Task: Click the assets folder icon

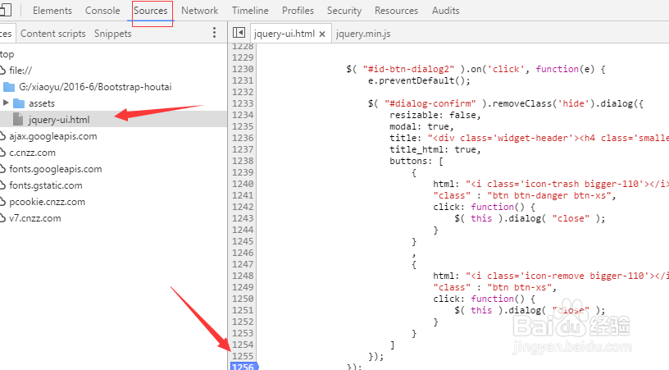Action: [x=19, y=103]
